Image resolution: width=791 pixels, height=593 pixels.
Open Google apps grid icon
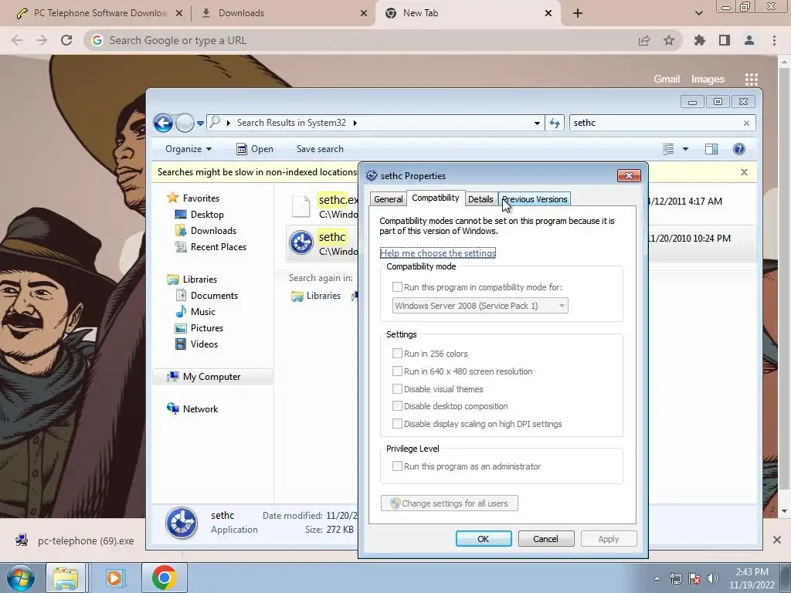751,80
